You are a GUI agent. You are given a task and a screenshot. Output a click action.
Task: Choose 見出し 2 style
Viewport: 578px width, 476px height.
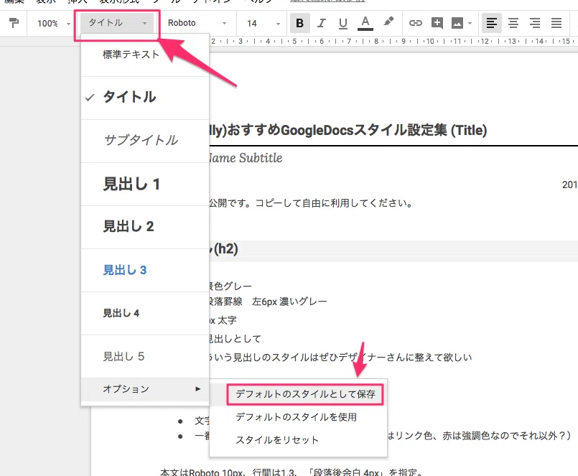coord(145,227)
